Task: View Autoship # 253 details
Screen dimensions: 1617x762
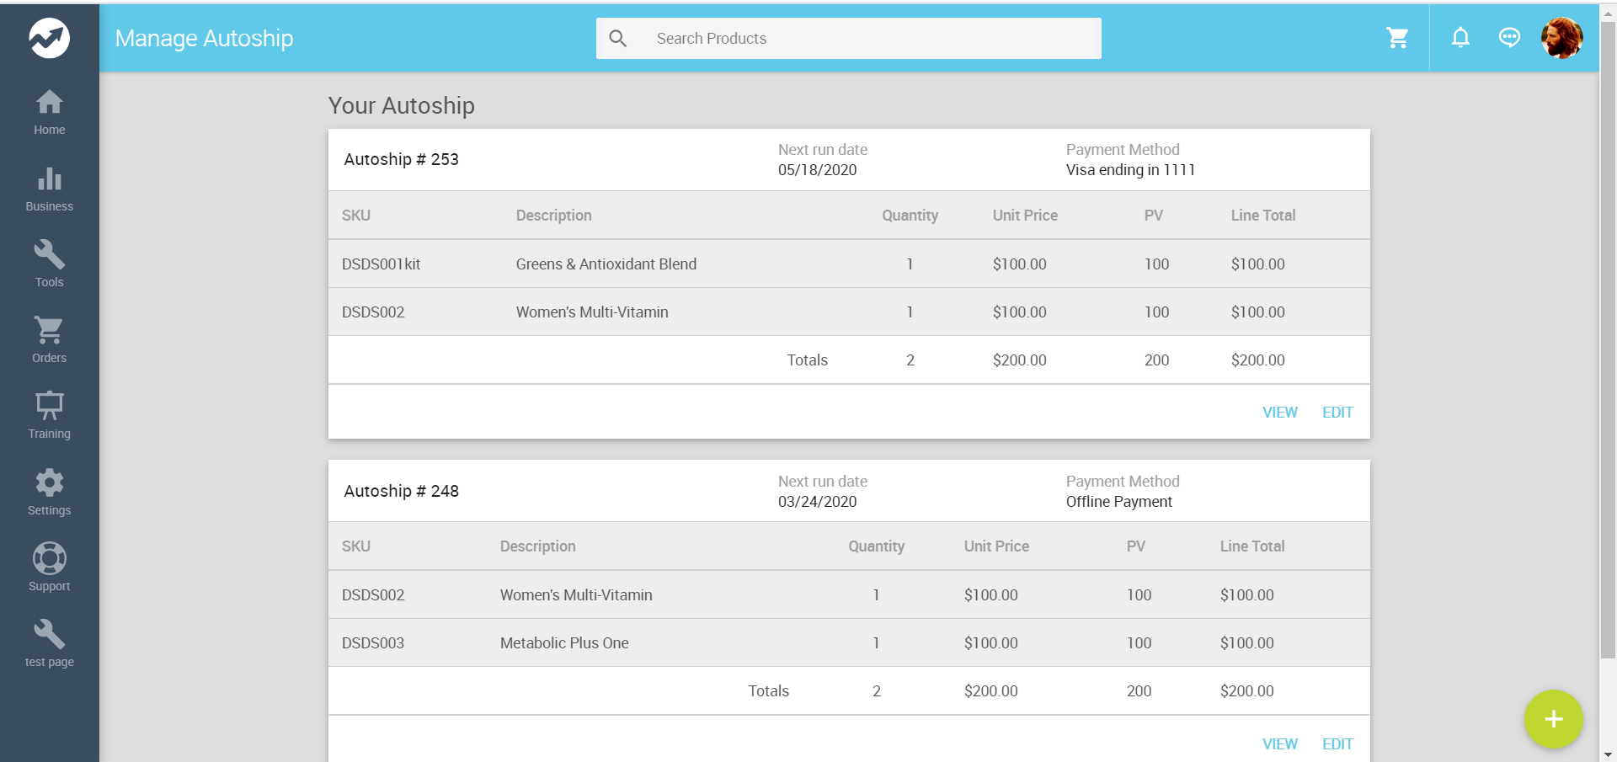Action: pos(1279,413)
